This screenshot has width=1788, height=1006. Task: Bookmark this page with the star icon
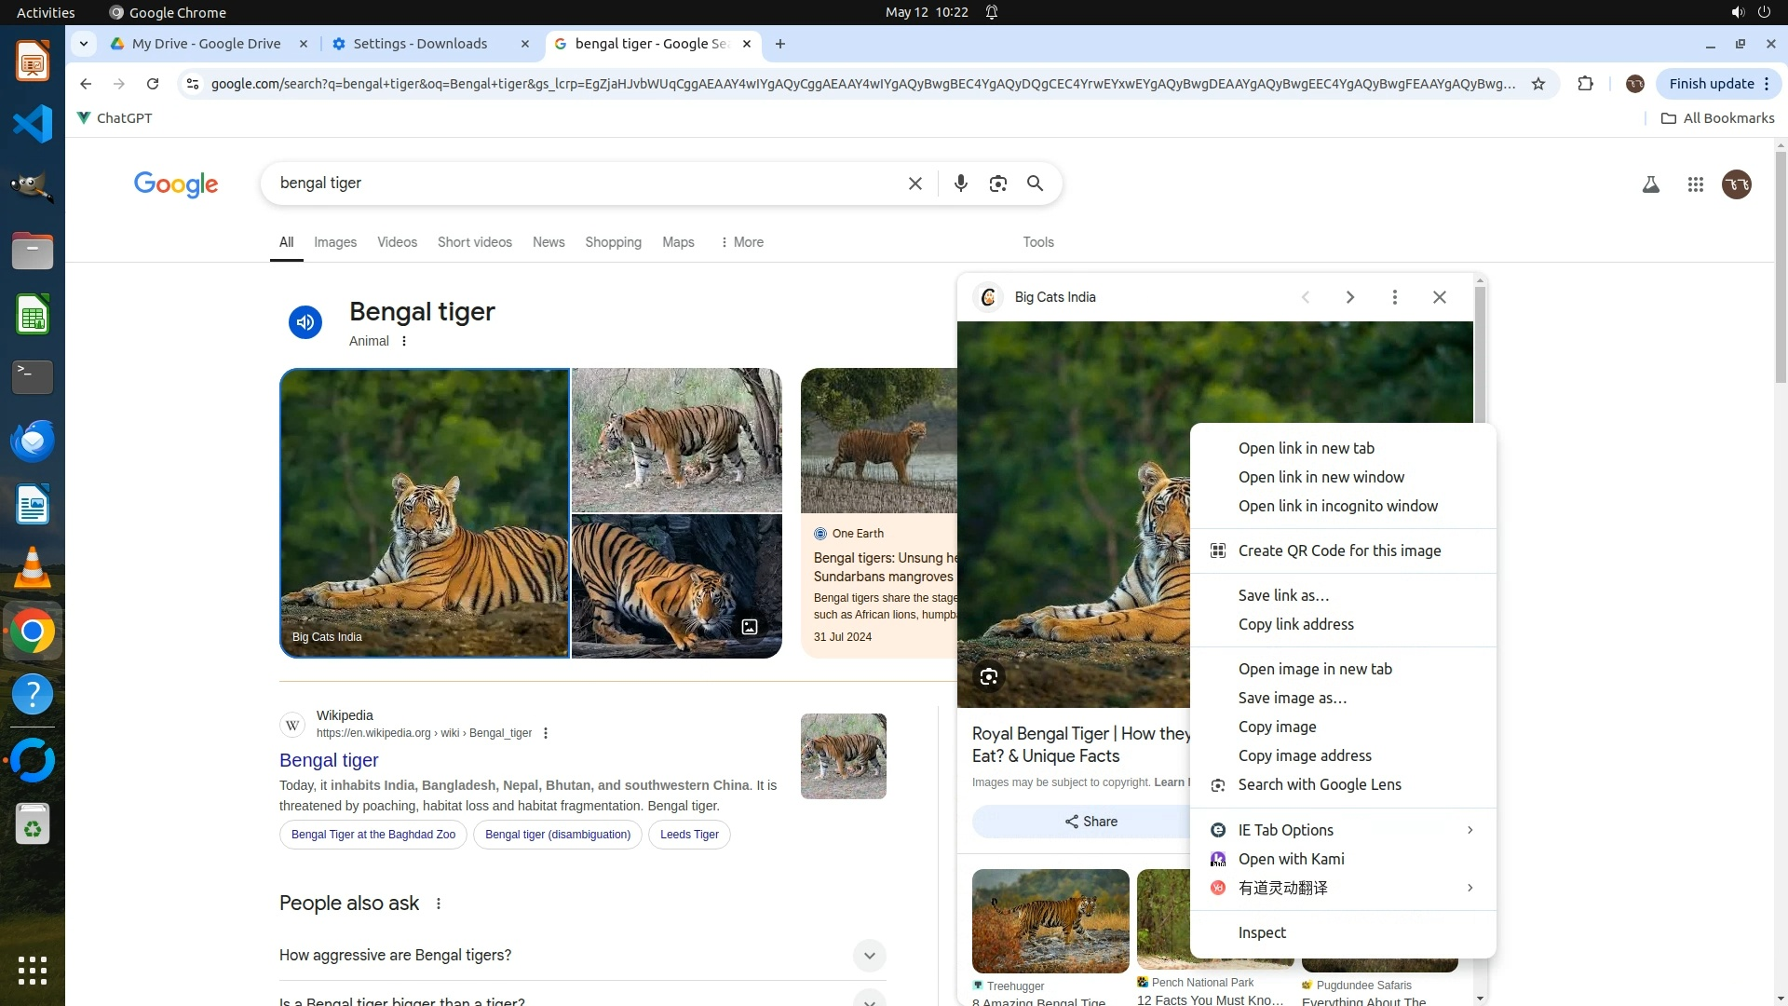point(1538,84)
